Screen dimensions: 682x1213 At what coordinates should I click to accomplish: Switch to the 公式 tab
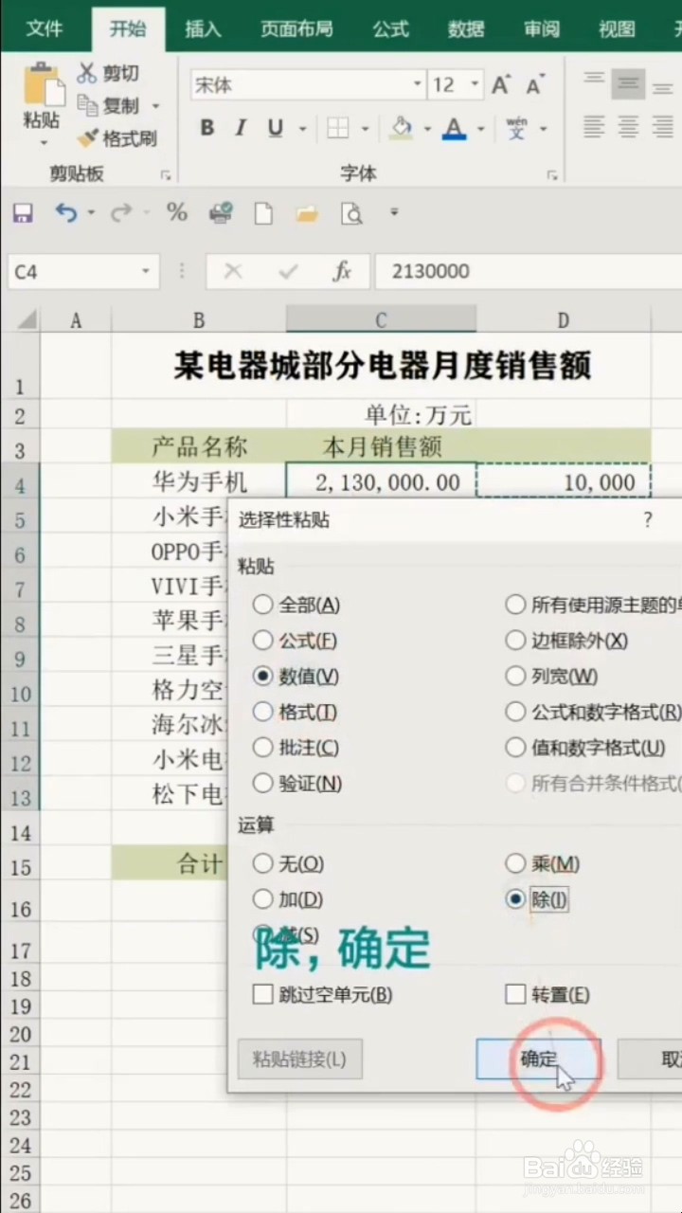point(390,28)
